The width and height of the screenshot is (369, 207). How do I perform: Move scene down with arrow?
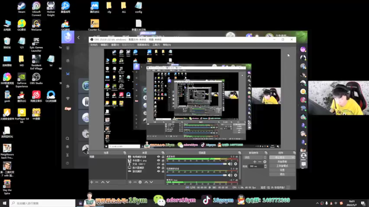[108, 182]
